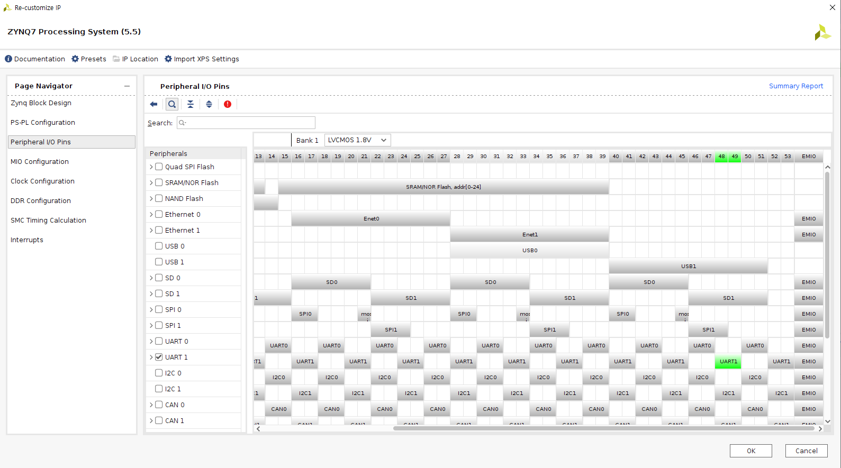Image resolution: width=841 pixels, height=468 pixels.
Task: Open the Bank 1 voltage dropdown
Action: (x=358, y=140)
